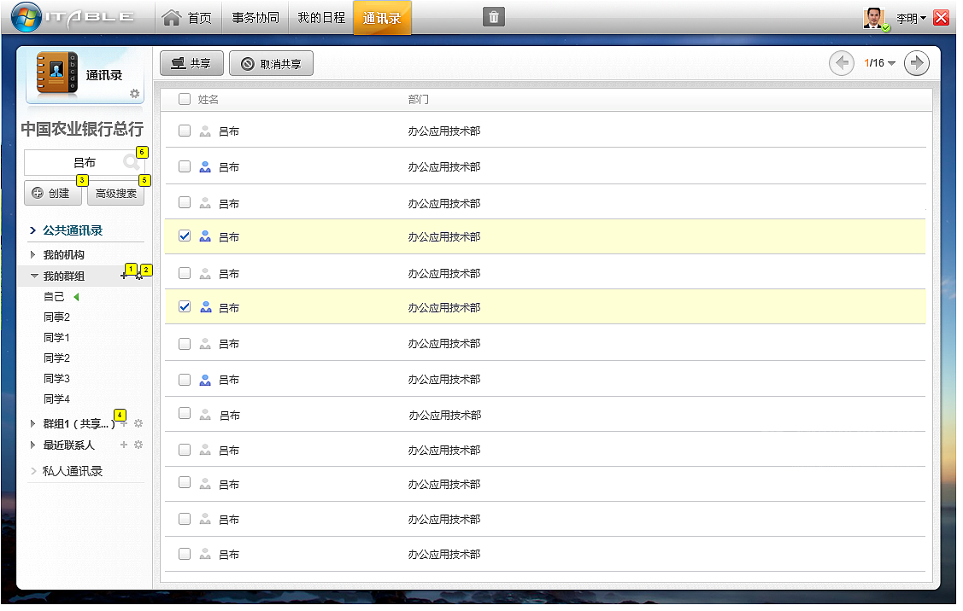The width and height of the screenshot is (963, 611).
Task: Click the plus icon beside 最近联系人
Action: pos(124,445)
